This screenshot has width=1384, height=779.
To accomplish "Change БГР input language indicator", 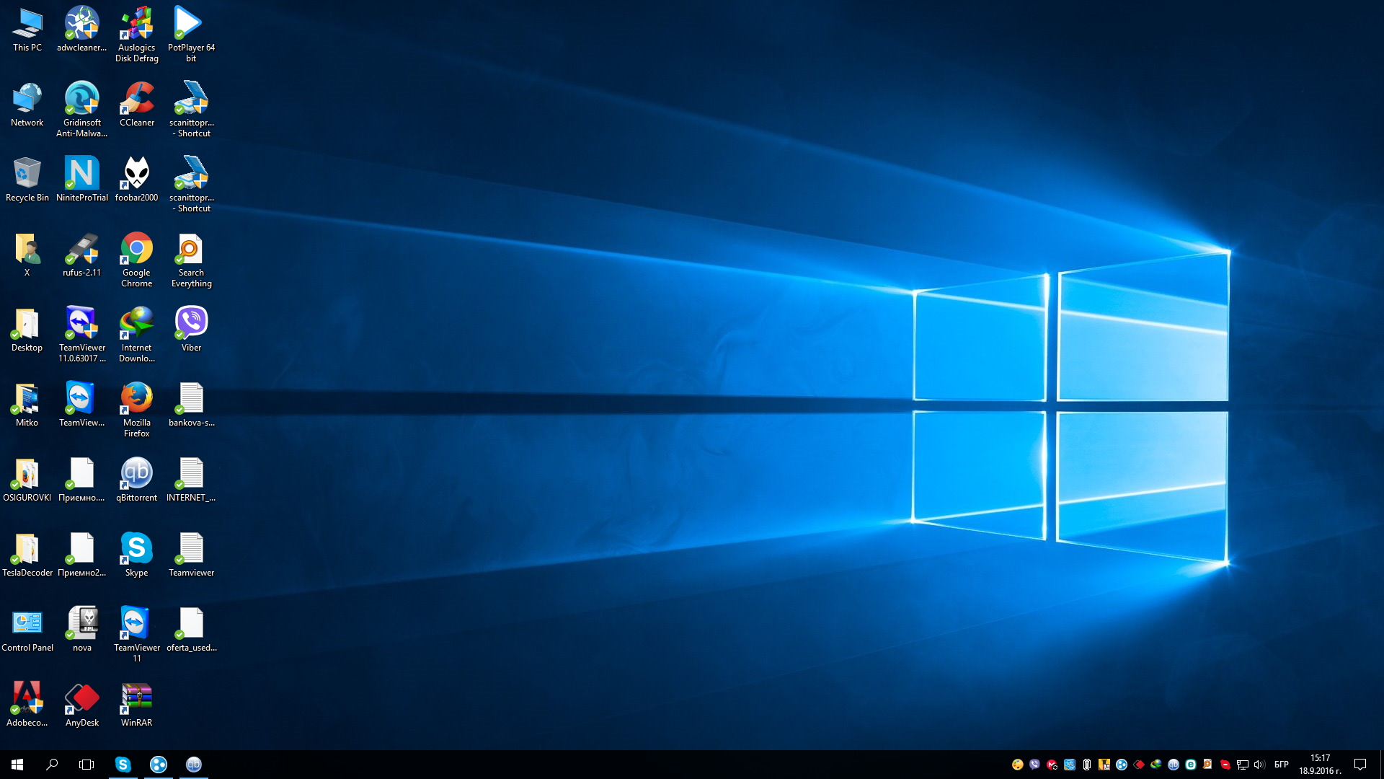I will click(x=1282, y=765).
